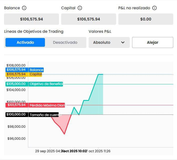Click the Balance value field $106,575.94

31,19
